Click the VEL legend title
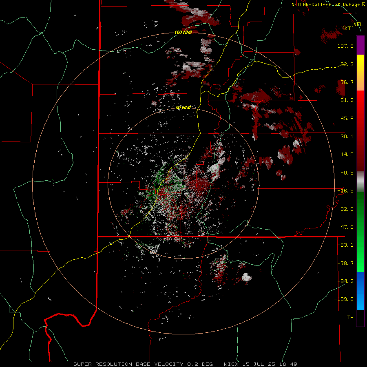367x367 pixels. click(358, 24)
